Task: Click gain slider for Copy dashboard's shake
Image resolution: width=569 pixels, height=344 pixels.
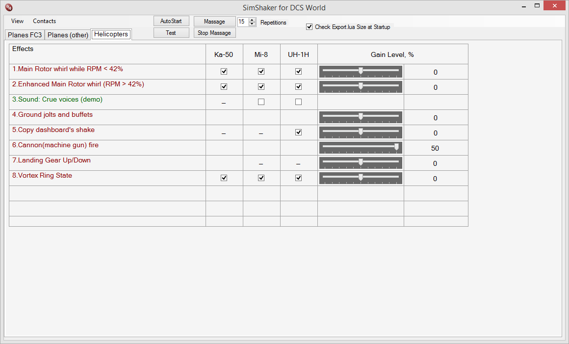Action: (x=361, y=132)
